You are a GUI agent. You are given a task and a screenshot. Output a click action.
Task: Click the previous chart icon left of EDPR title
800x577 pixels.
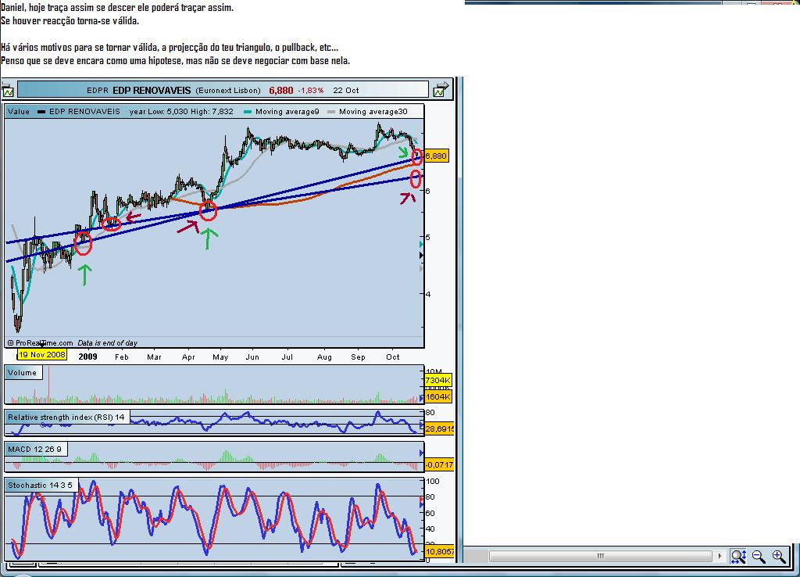click(x=8, y=90)
